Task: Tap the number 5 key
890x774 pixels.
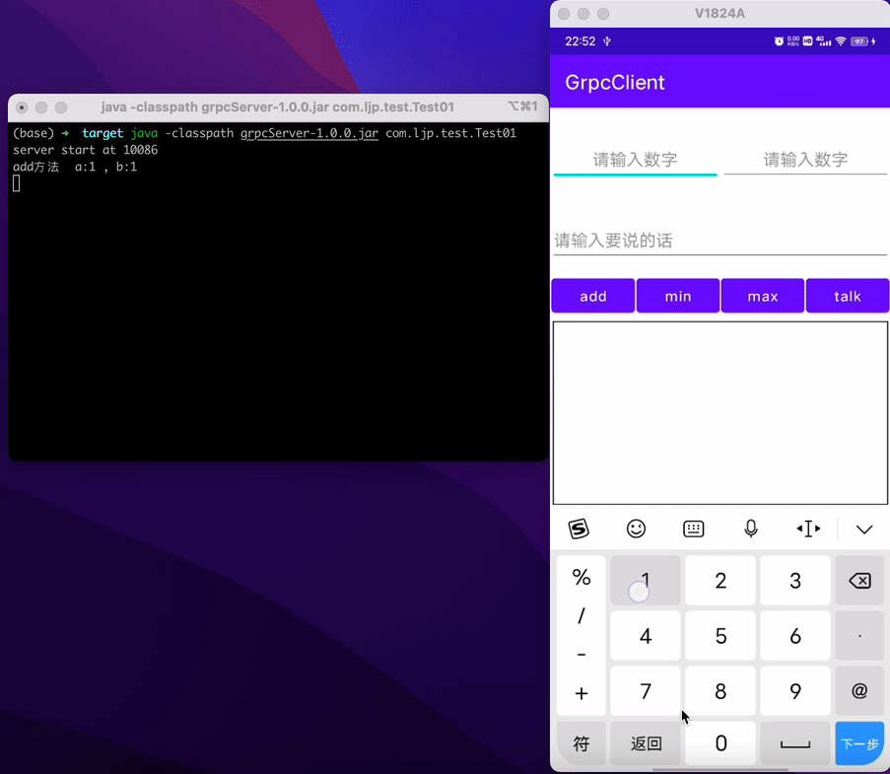Action: click(x=720, y=635)
